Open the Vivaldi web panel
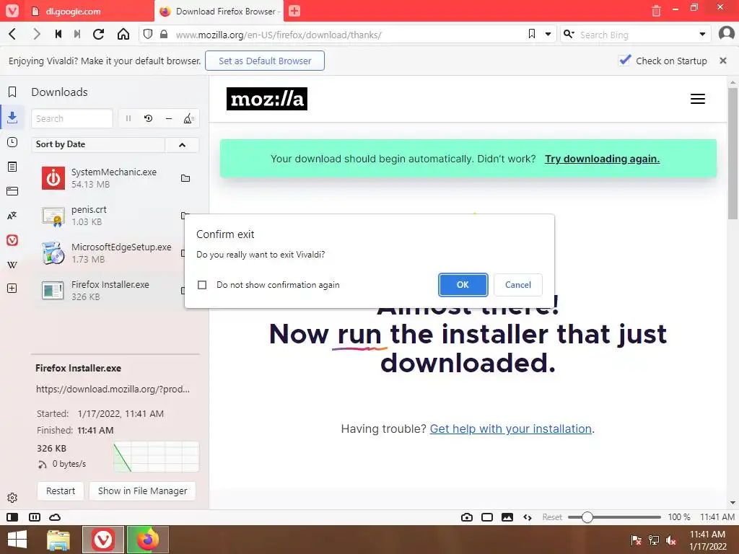This screenshot has width=739, height=554. [12, 240]
